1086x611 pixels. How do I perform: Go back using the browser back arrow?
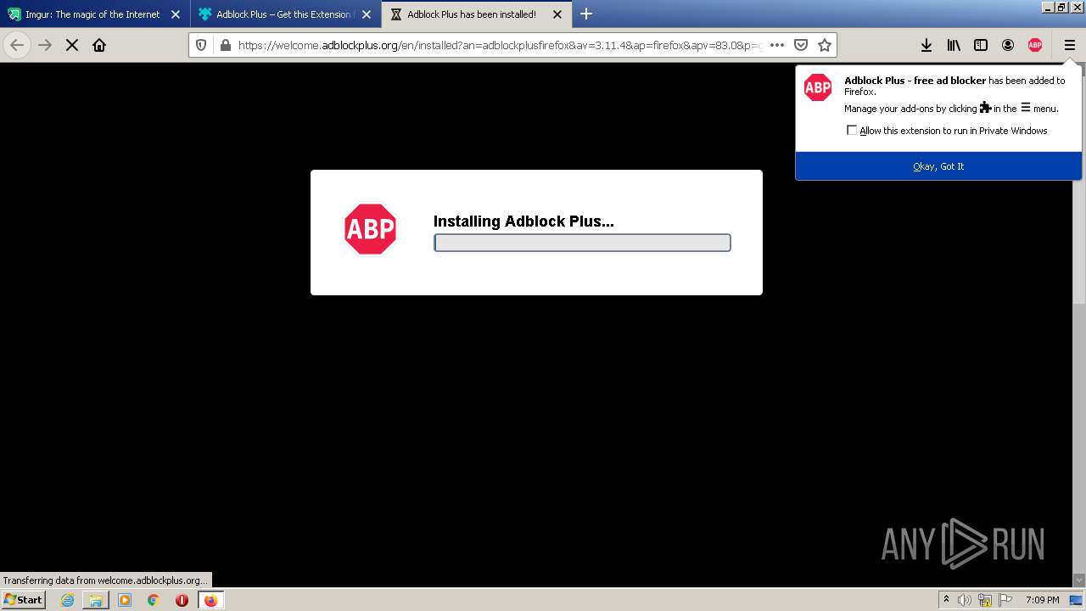tap(17, 45)
